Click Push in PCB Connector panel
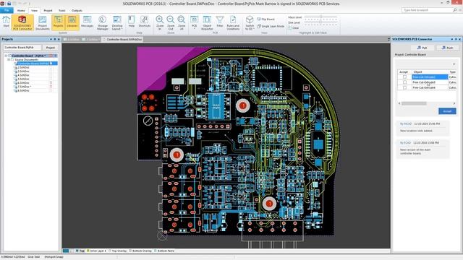This screenshot has height=260, width=463. click(447, 48)
